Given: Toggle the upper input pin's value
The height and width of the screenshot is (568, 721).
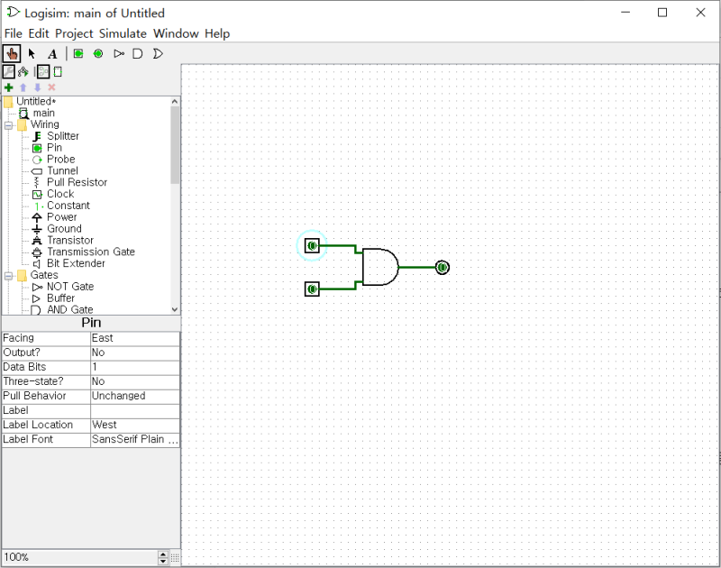Looking at the screenshot, I should (312, 245).
